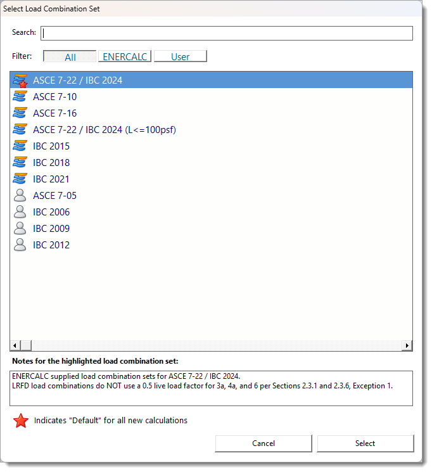The width and height of the screenshot is (432, 472).
Task: Click the ENERCALC icon beside ASCE 7-22 / IBC 2024
Action: pyautogui.click(x=20, y=80)
